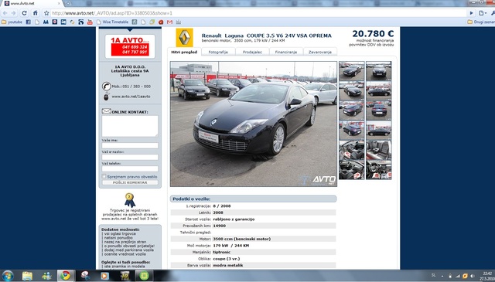Click the main Renault Laguna photo
The image size is (495, 282).
click(x=254, y=124)
